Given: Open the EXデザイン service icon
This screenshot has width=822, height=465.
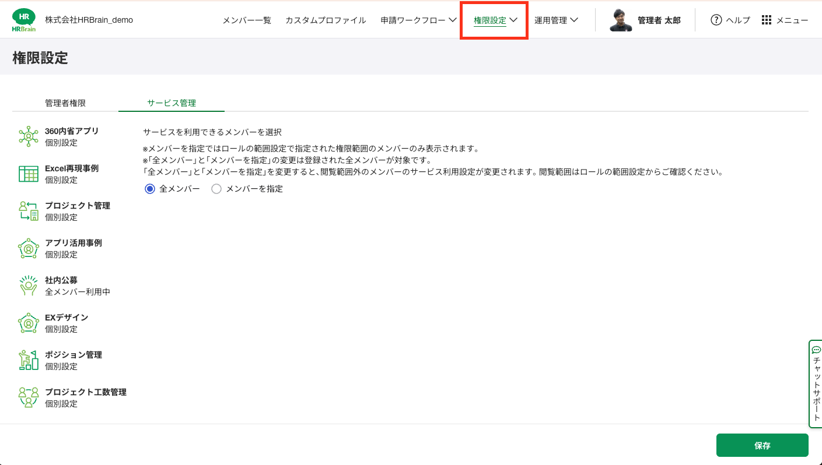Looking at the screenshot, I should [x=28, y=323].
